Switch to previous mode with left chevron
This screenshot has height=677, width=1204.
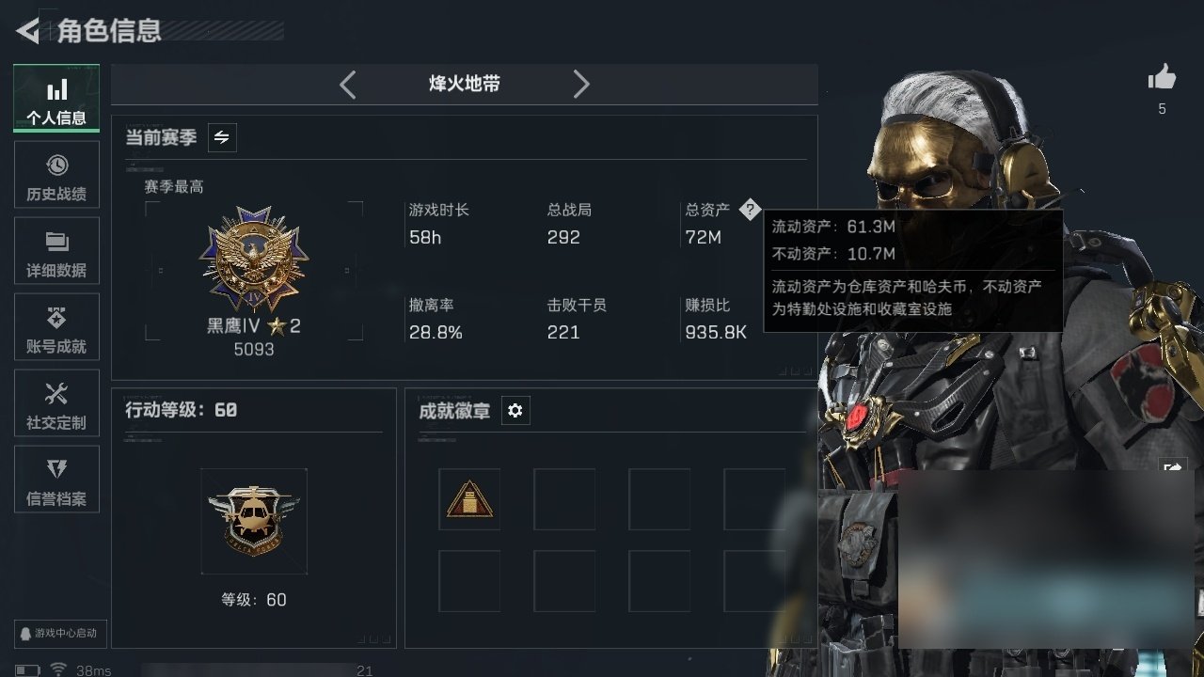[348, 85]
